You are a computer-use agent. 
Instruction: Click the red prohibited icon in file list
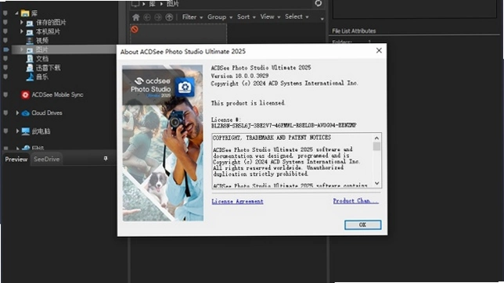click(x=135, y=29)
